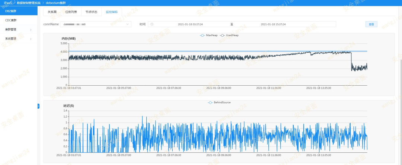Toggle BehindSource legend series
Viewport: 402px width, 165px height.
click(219, 102)
